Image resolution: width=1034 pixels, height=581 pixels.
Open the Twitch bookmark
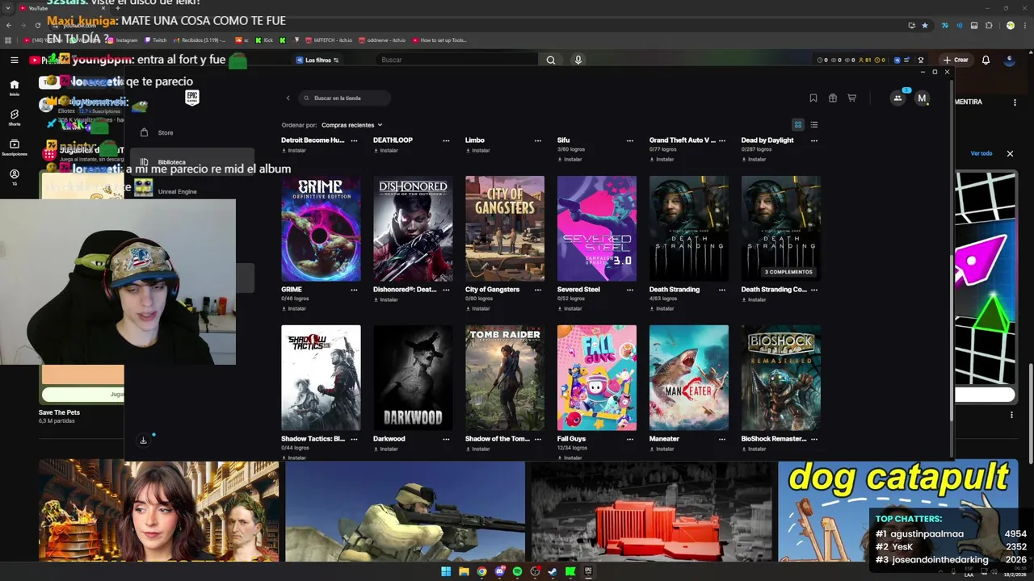coord(155,40)
